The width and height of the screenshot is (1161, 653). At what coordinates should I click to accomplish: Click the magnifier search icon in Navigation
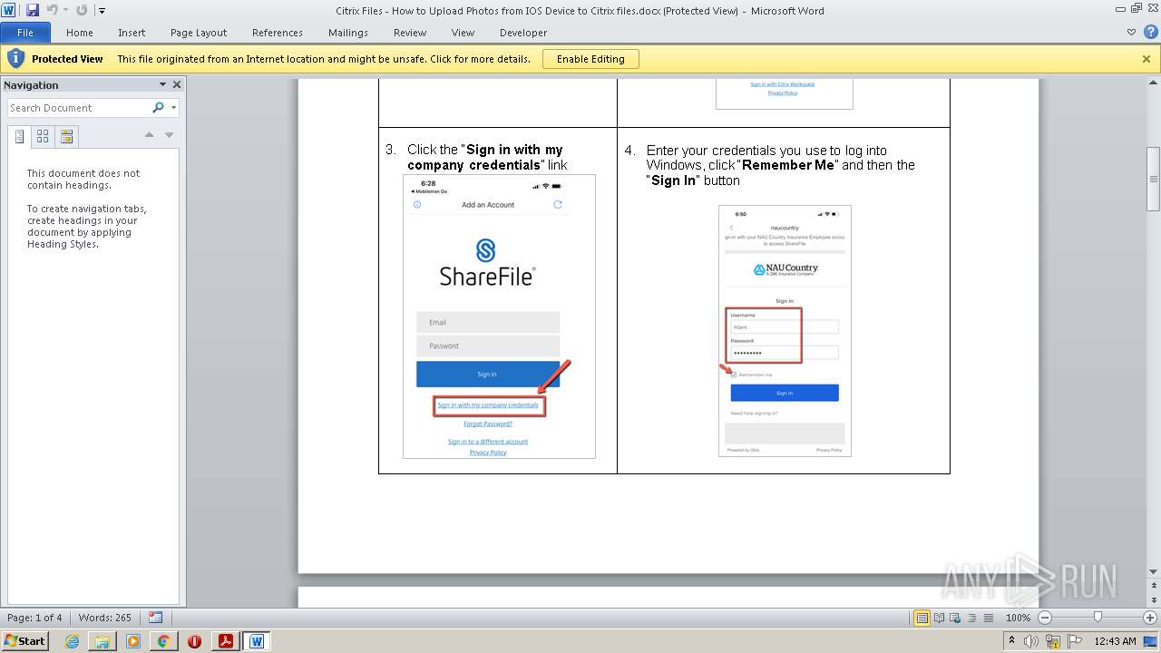(x=159, y=108)
